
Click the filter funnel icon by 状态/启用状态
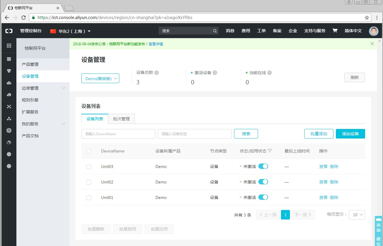point(270,151)
